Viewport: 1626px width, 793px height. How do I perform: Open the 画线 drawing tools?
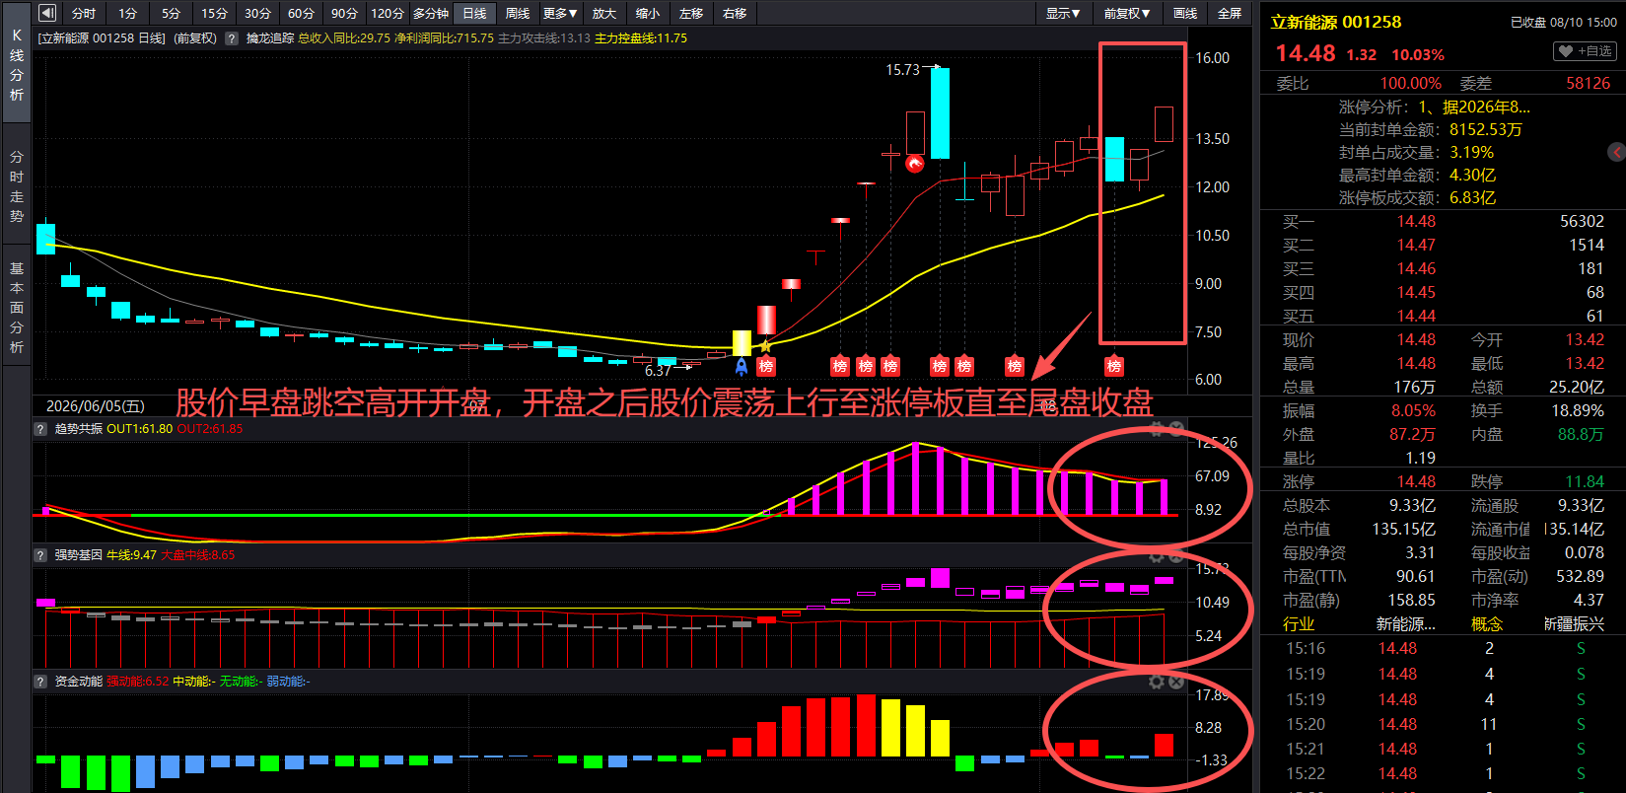(x=1185, y=13)
